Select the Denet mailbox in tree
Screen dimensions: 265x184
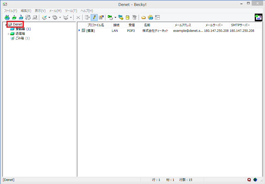[x=17, y=24]
